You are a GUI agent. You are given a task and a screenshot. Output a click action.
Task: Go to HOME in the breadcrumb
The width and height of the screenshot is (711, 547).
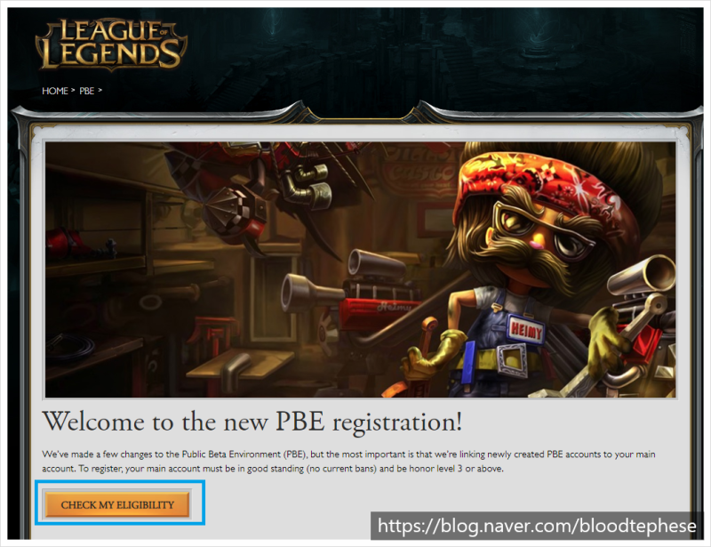click(x=55, y=91)
